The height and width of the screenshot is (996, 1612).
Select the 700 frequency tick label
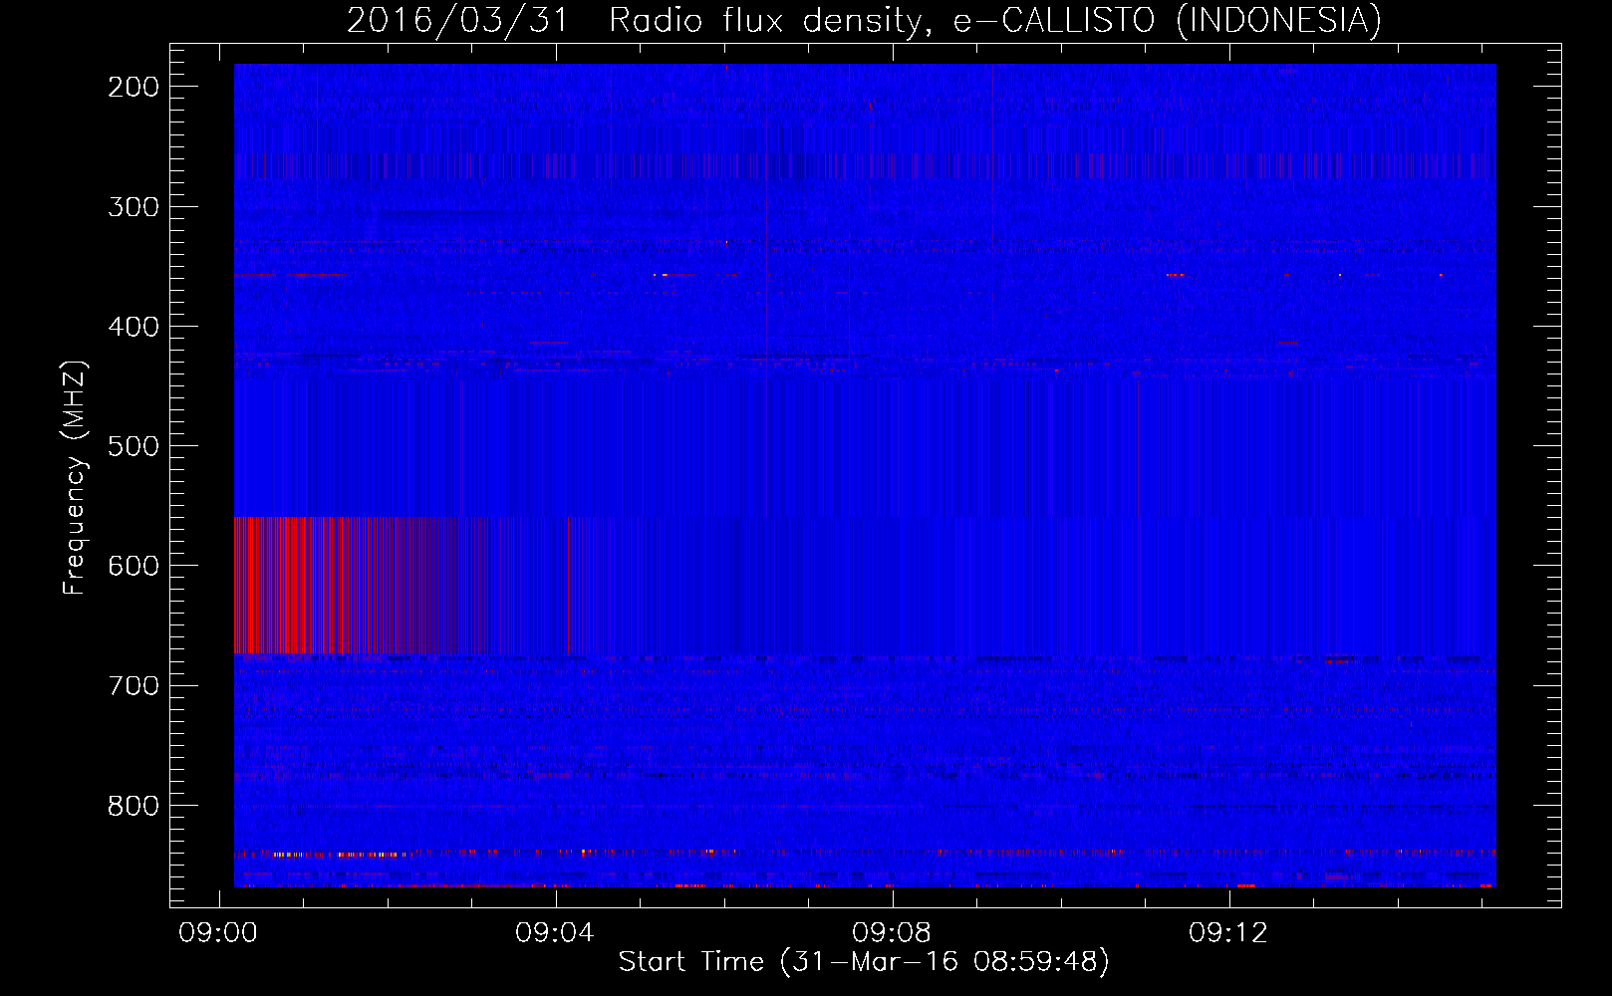click(134, 685)
